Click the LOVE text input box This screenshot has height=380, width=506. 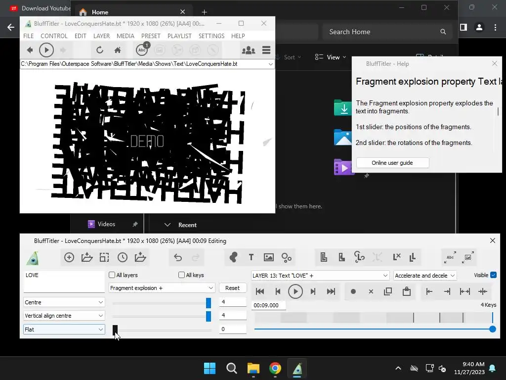coord(64,282)
